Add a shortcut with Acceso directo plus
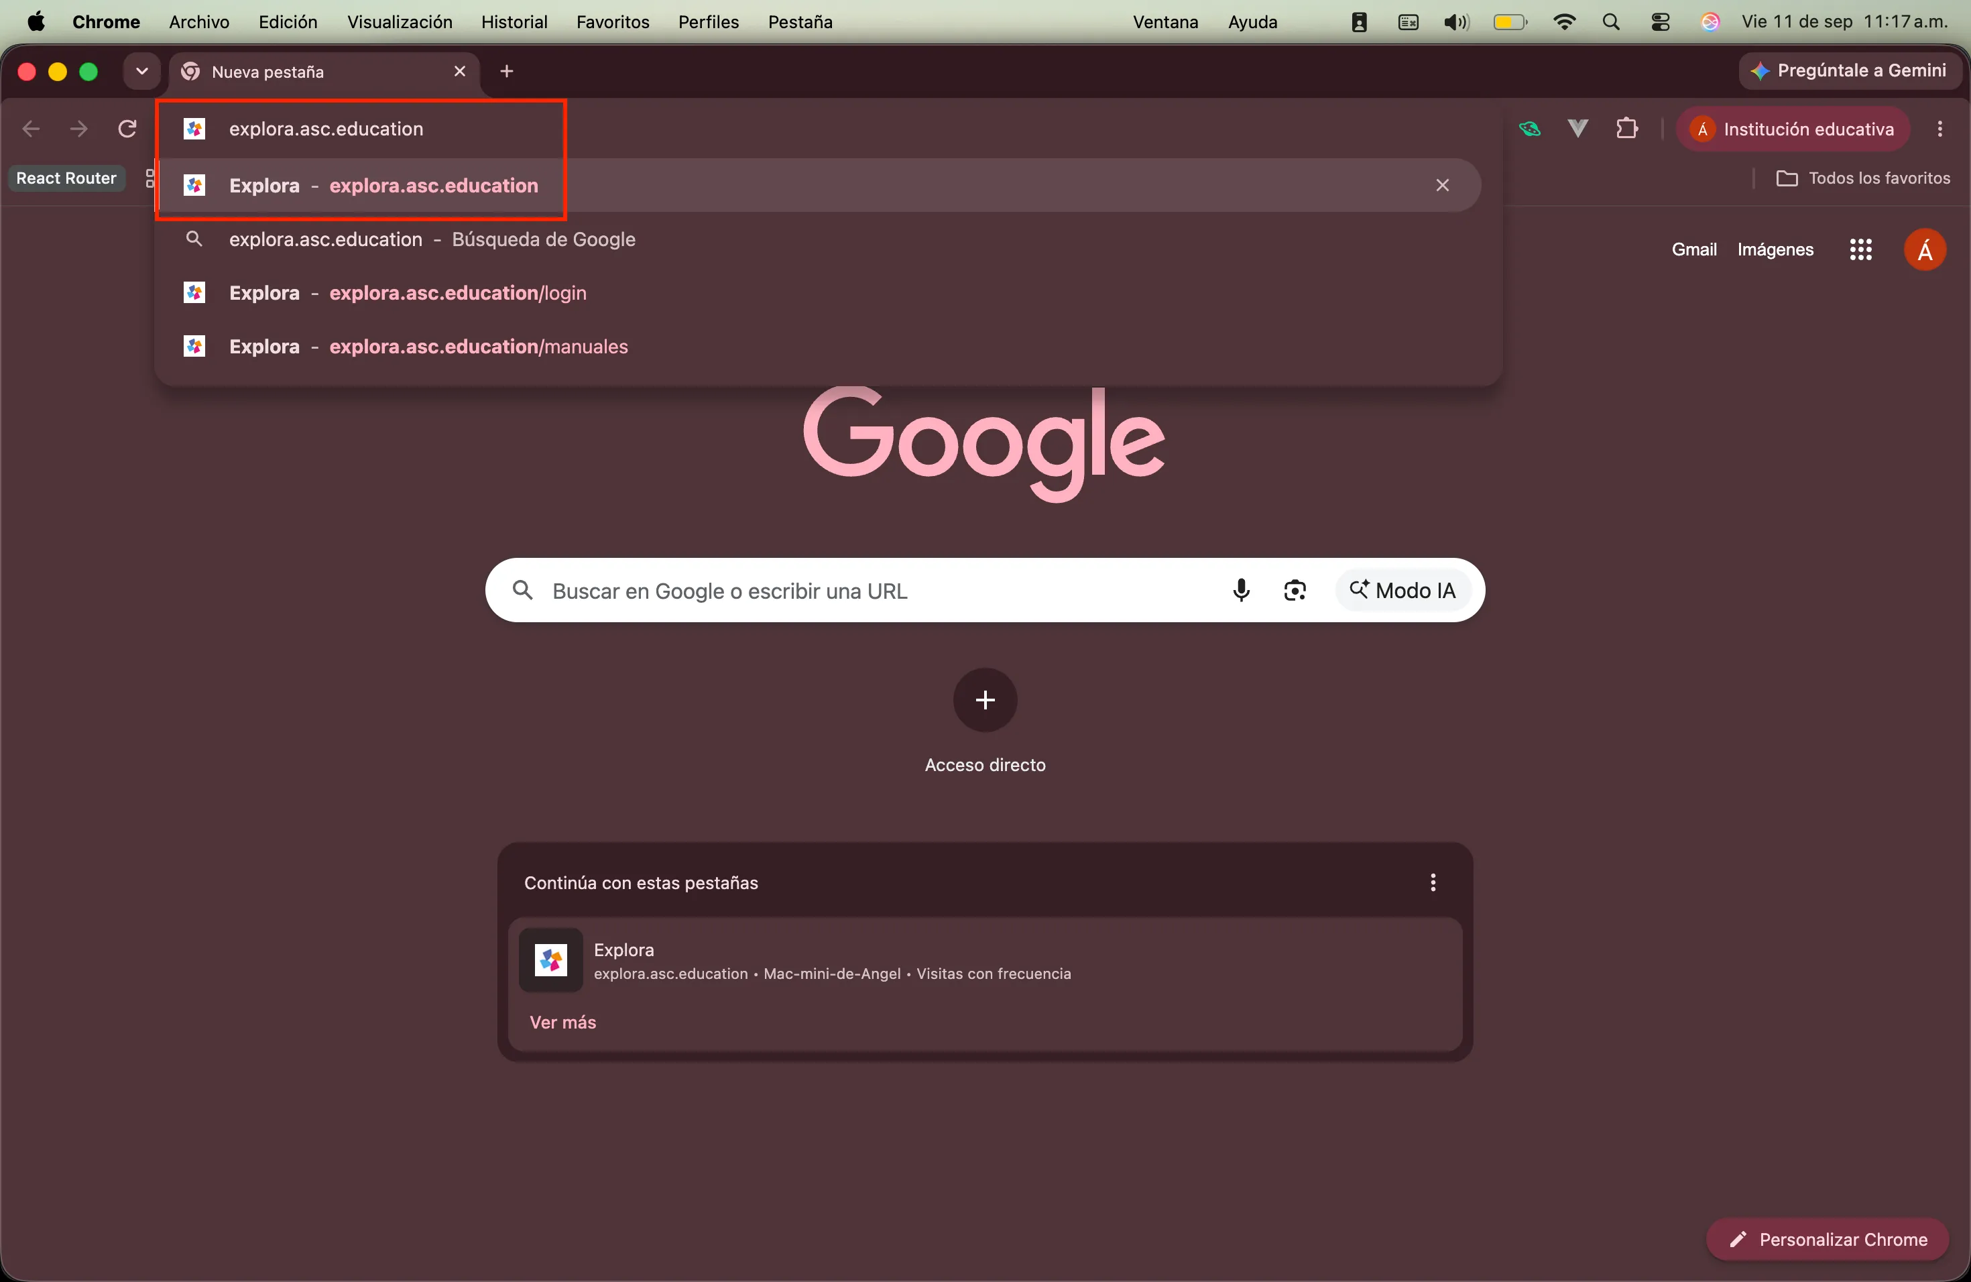Image resolution: width=1971 pixels, height=1282 pixels. click(985, 701)
